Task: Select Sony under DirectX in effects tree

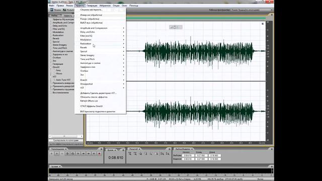Action: click(x=58, y=70)
